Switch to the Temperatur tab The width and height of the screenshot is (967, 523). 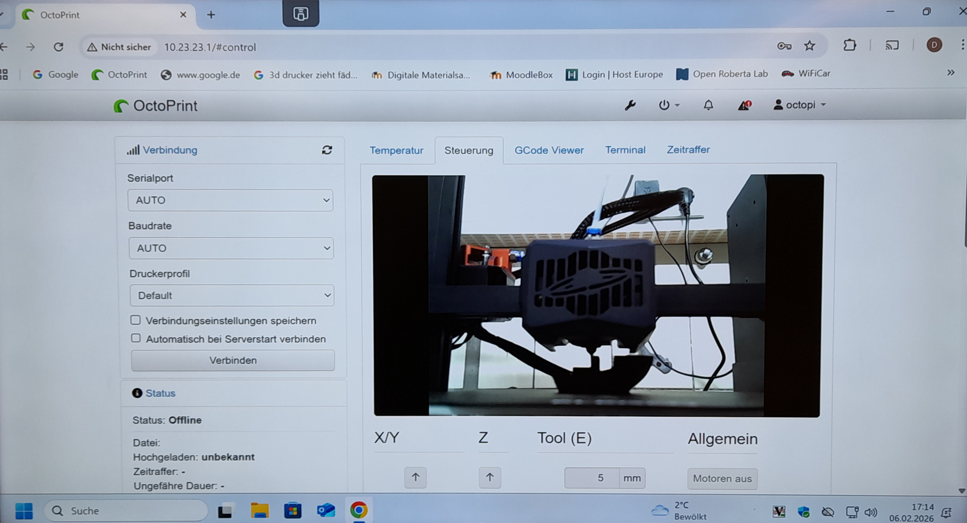(396, 150)
